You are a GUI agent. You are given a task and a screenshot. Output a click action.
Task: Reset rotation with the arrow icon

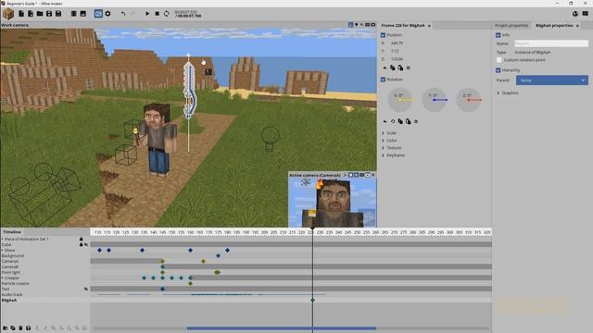tap(385, 121)
